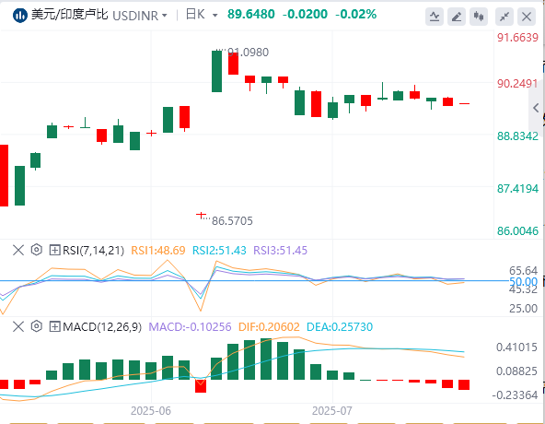Remove the MACD indicator panel
Image resolution: width=545 pixels, height=424 pixels.
(18, 326)
